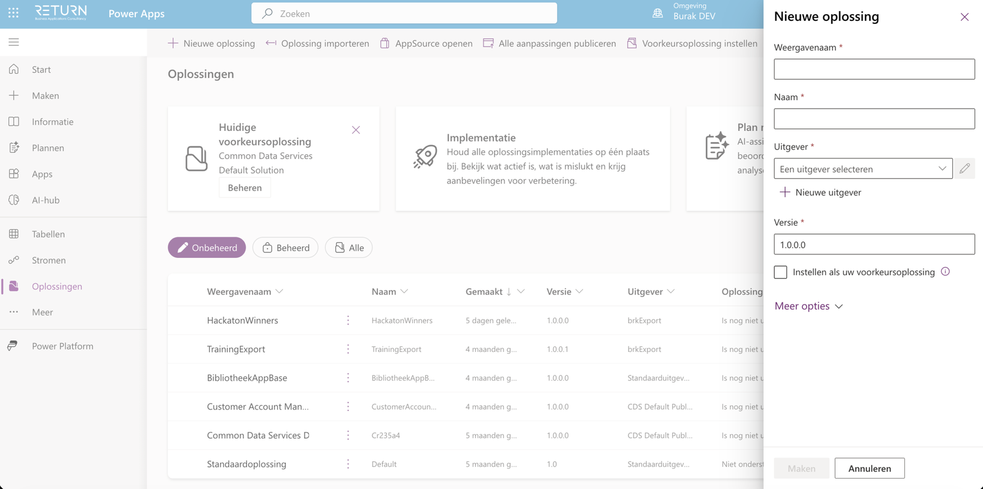Click Nieuwe oplossing in command bar
This screenshot has width=983, height=489.
pyautogui.click(x=211, y=43)
